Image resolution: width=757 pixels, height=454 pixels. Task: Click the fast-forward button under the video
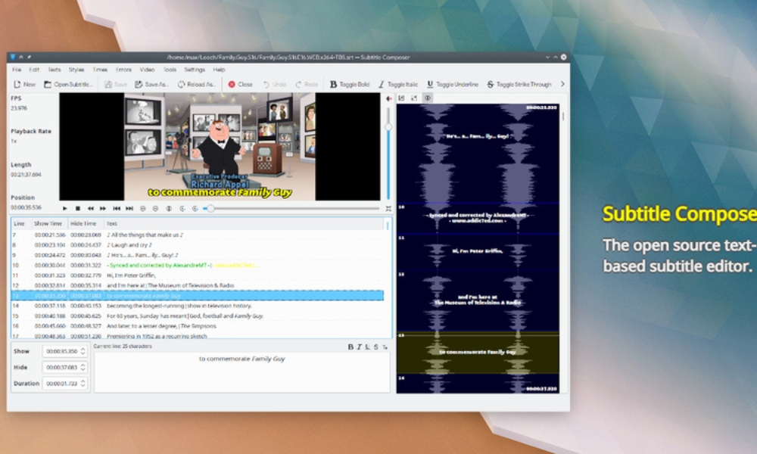point(103,208)
